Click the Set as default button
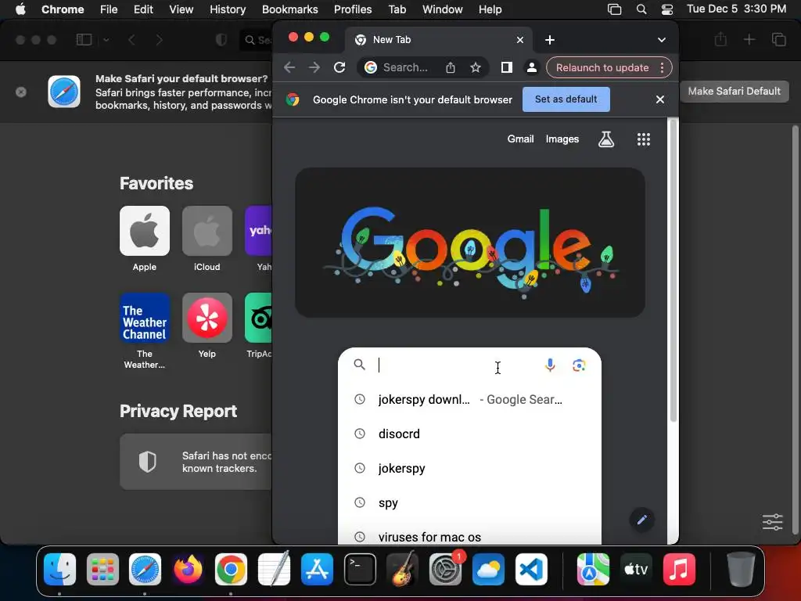The height and width of the screenshot is (601, 801). (566, 99)
